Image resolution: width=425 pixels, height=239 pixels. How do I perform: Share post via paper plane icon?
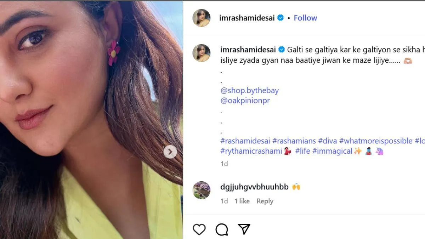tap(244, 229)
